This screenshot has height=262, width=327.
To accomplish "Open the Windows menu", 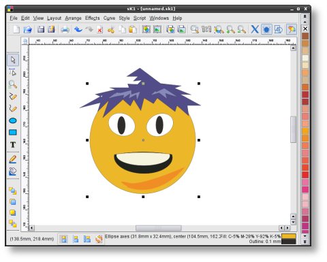I will (x=159, y=18).
